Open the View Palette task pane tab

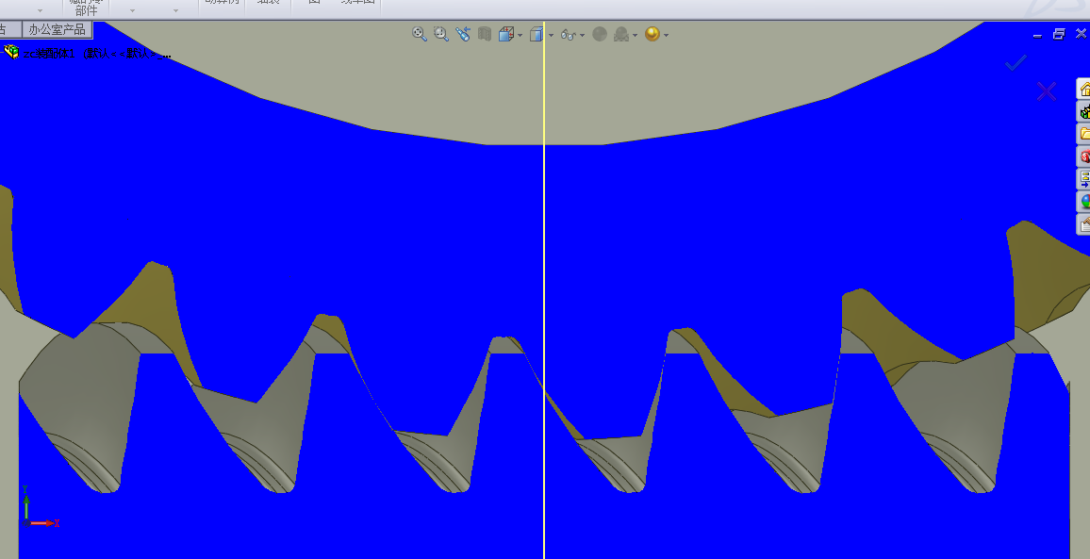(x=1084, y=179)
